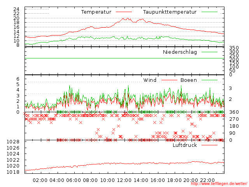The width and height of the screenshot is (249, 187).
Task: Click wind direction axis value 360
Action: tap(234, 112)
